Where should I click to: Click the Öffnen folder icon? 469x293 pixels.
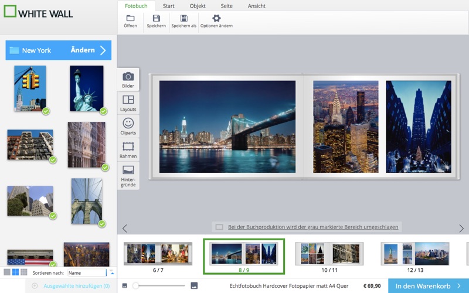pyautogui.click(x=130, y=18)
